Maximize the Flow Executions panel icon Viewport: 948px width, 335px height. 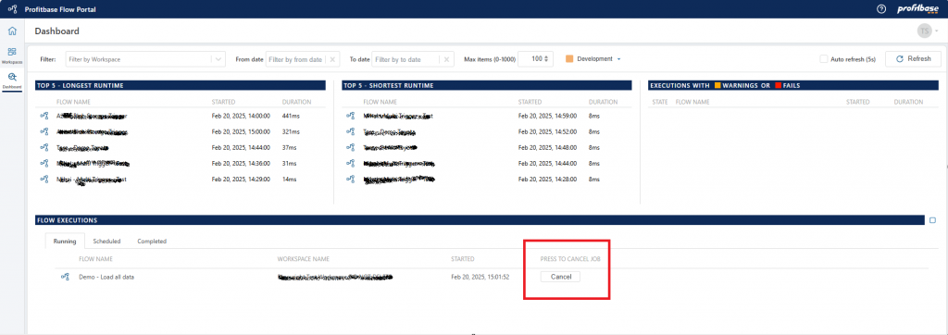pos(932,221)
